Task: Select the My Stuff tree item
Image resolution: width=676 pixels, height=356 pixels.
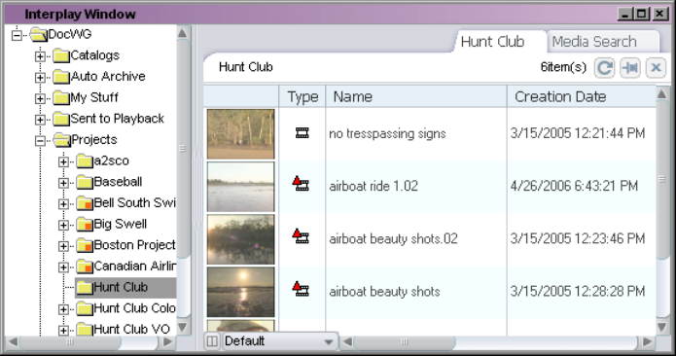Action: pos(94,98)
